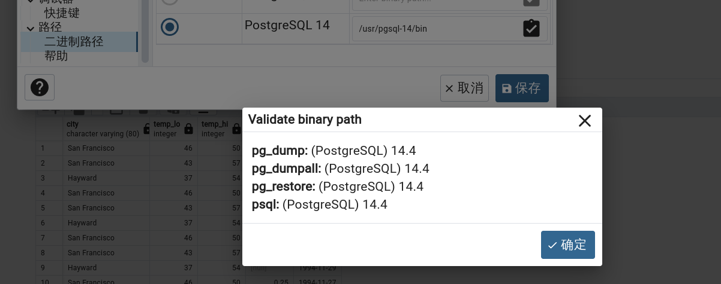The height and width of the screenshot is (284, 721).
Task: Close the Validate binary path dialog
Action: [584, 121]
